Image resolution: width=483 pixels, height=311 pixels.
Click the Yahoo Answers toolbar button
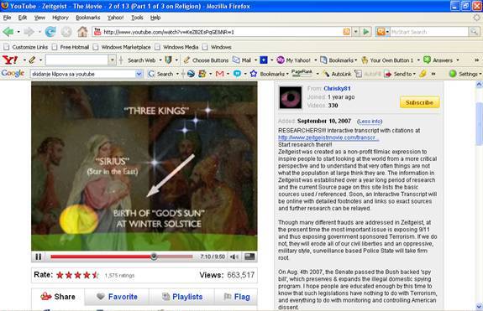click(438, 60)
